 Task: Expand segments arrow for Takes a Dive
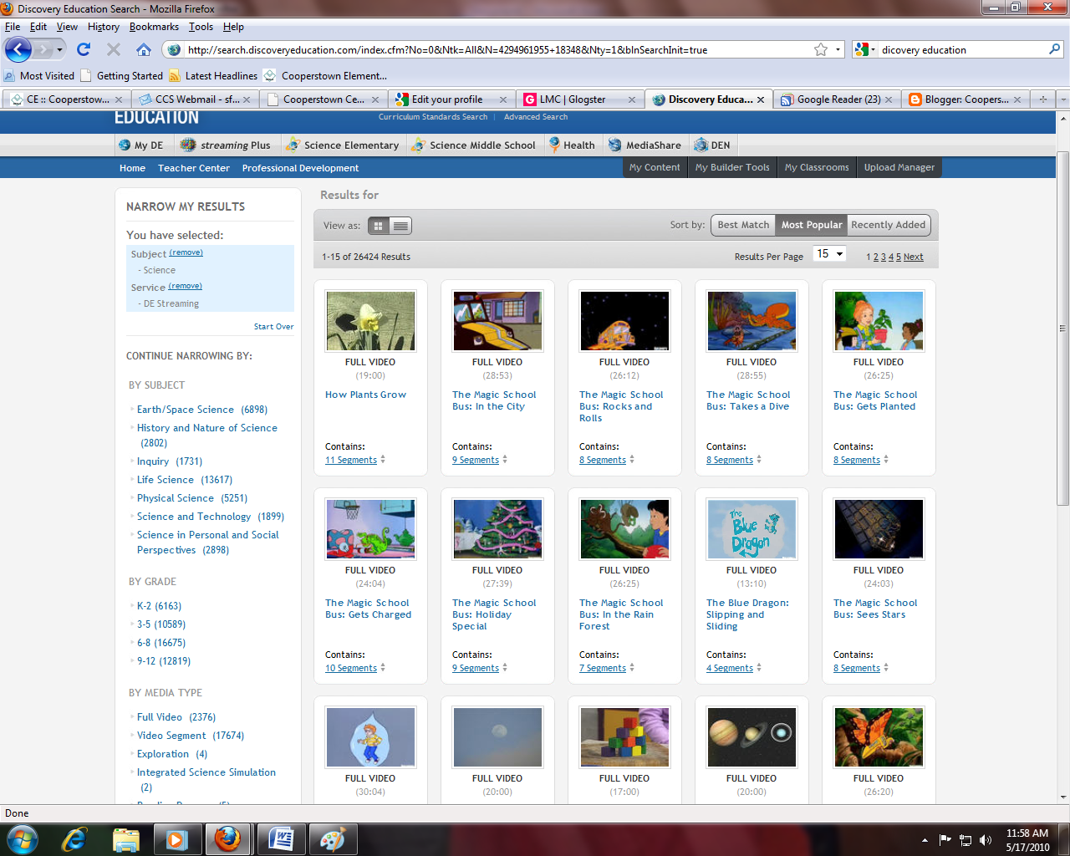(759, 460)
